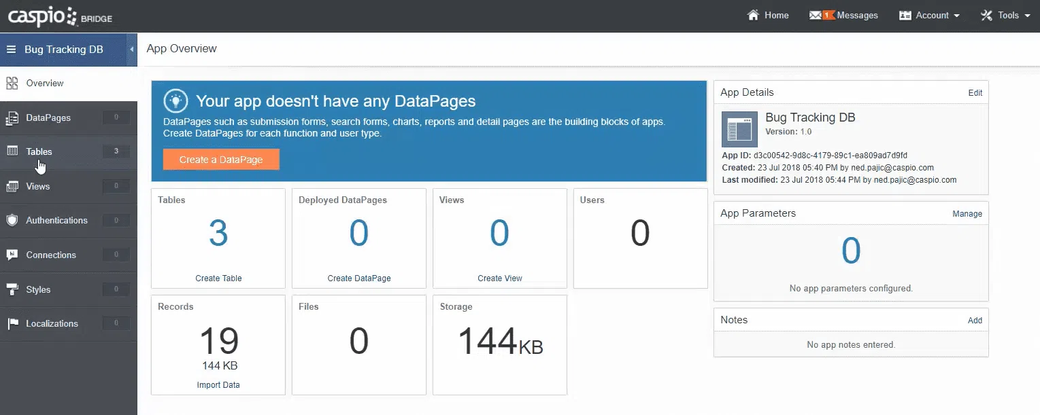Screen dimensions: 1040x415
Task: Expand the Account dropdown menu
Action: [x=929, y=15]
